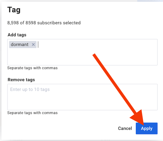Click the 'Remove tags' field label

pos(21,80)
